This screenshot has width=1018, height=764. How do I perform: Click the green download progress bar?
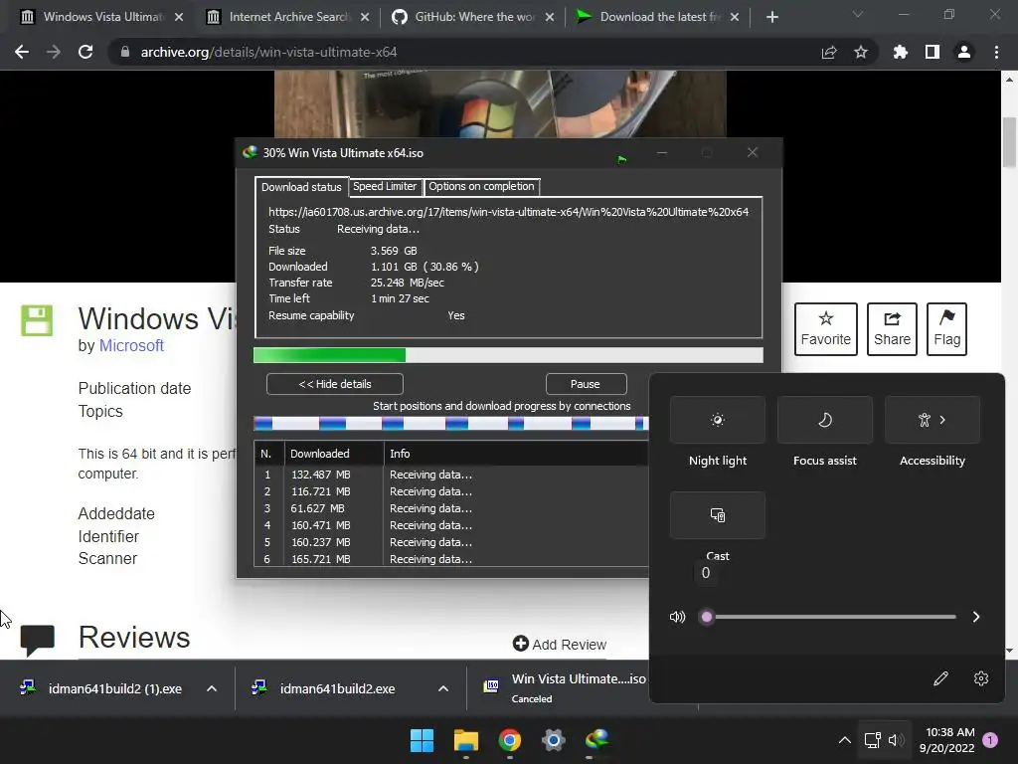point(508,355)
